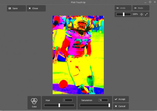This screenshot has height=111, width=157.
Task: Click the Pixlr Touch Up window title
Action: 78,2
